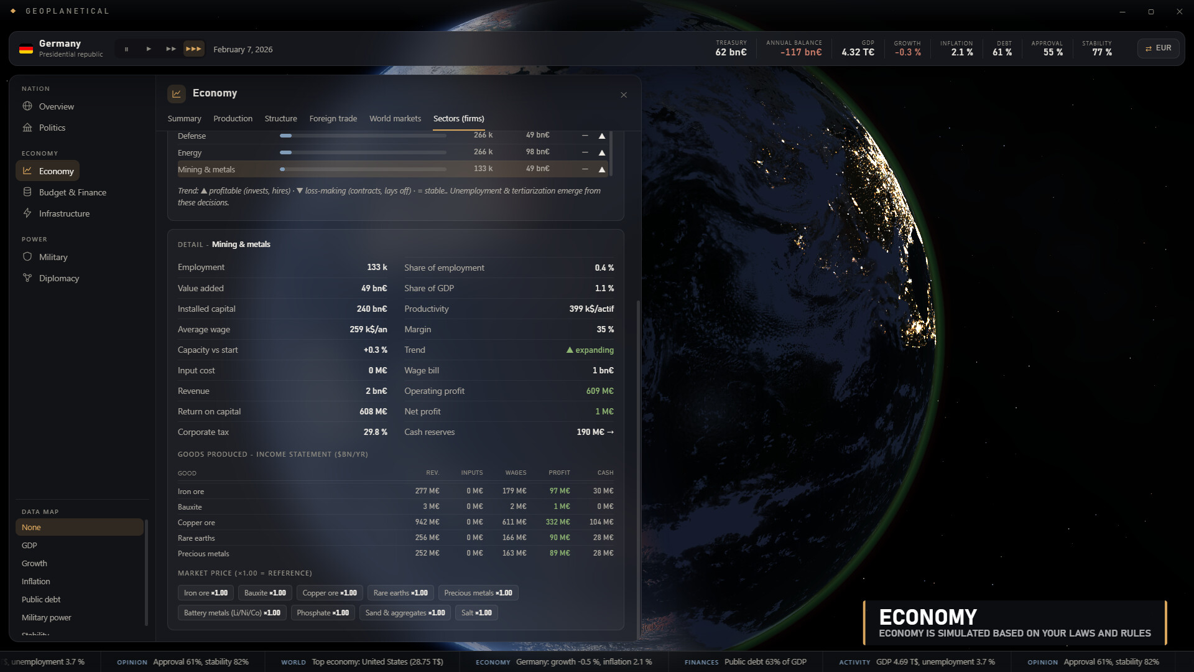This screenshot has height=672, width=1194.
Task: Click the Economy panel vertical scrollbar
Action: [638, 470]
